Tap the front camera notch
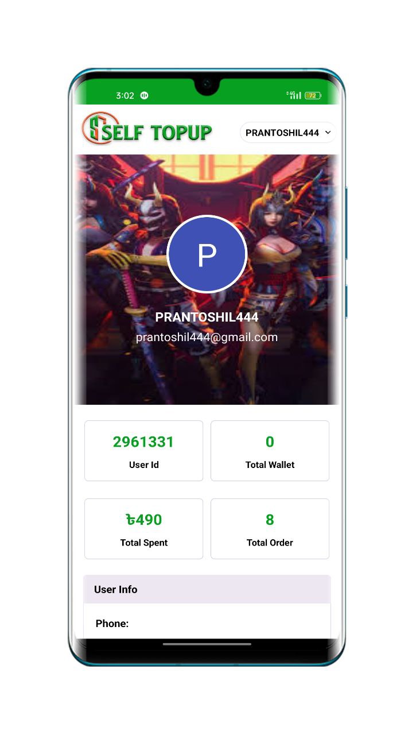Viewport: 416px width, 735px height. coord(207,85)
